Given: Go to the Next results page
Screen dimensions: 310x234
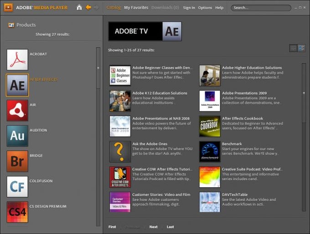Looking at the screenshot, I should [154, 227].
